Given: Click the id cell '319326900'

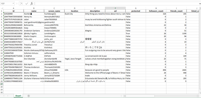Looking at the screenshot, I should coord(14,14).
